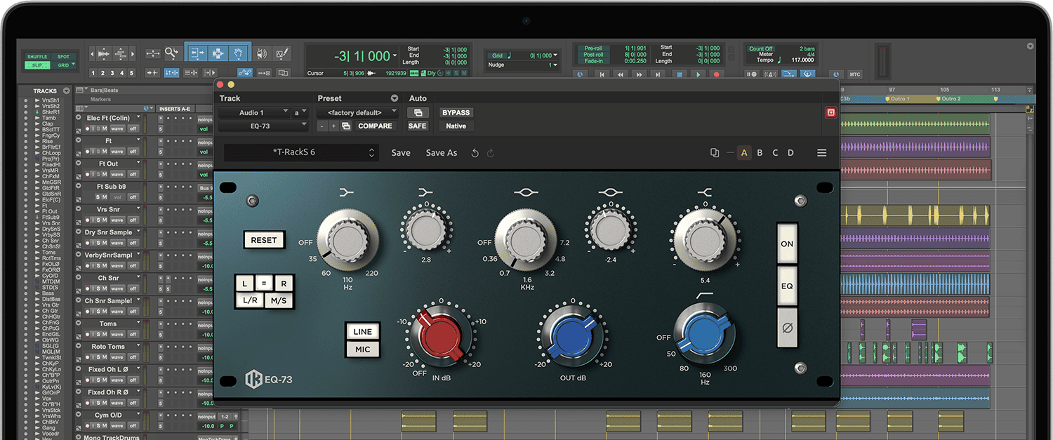This screenshot has height=440, width=1053.
Task: Click the copy A/B preset icon
Action: (715, 153)
